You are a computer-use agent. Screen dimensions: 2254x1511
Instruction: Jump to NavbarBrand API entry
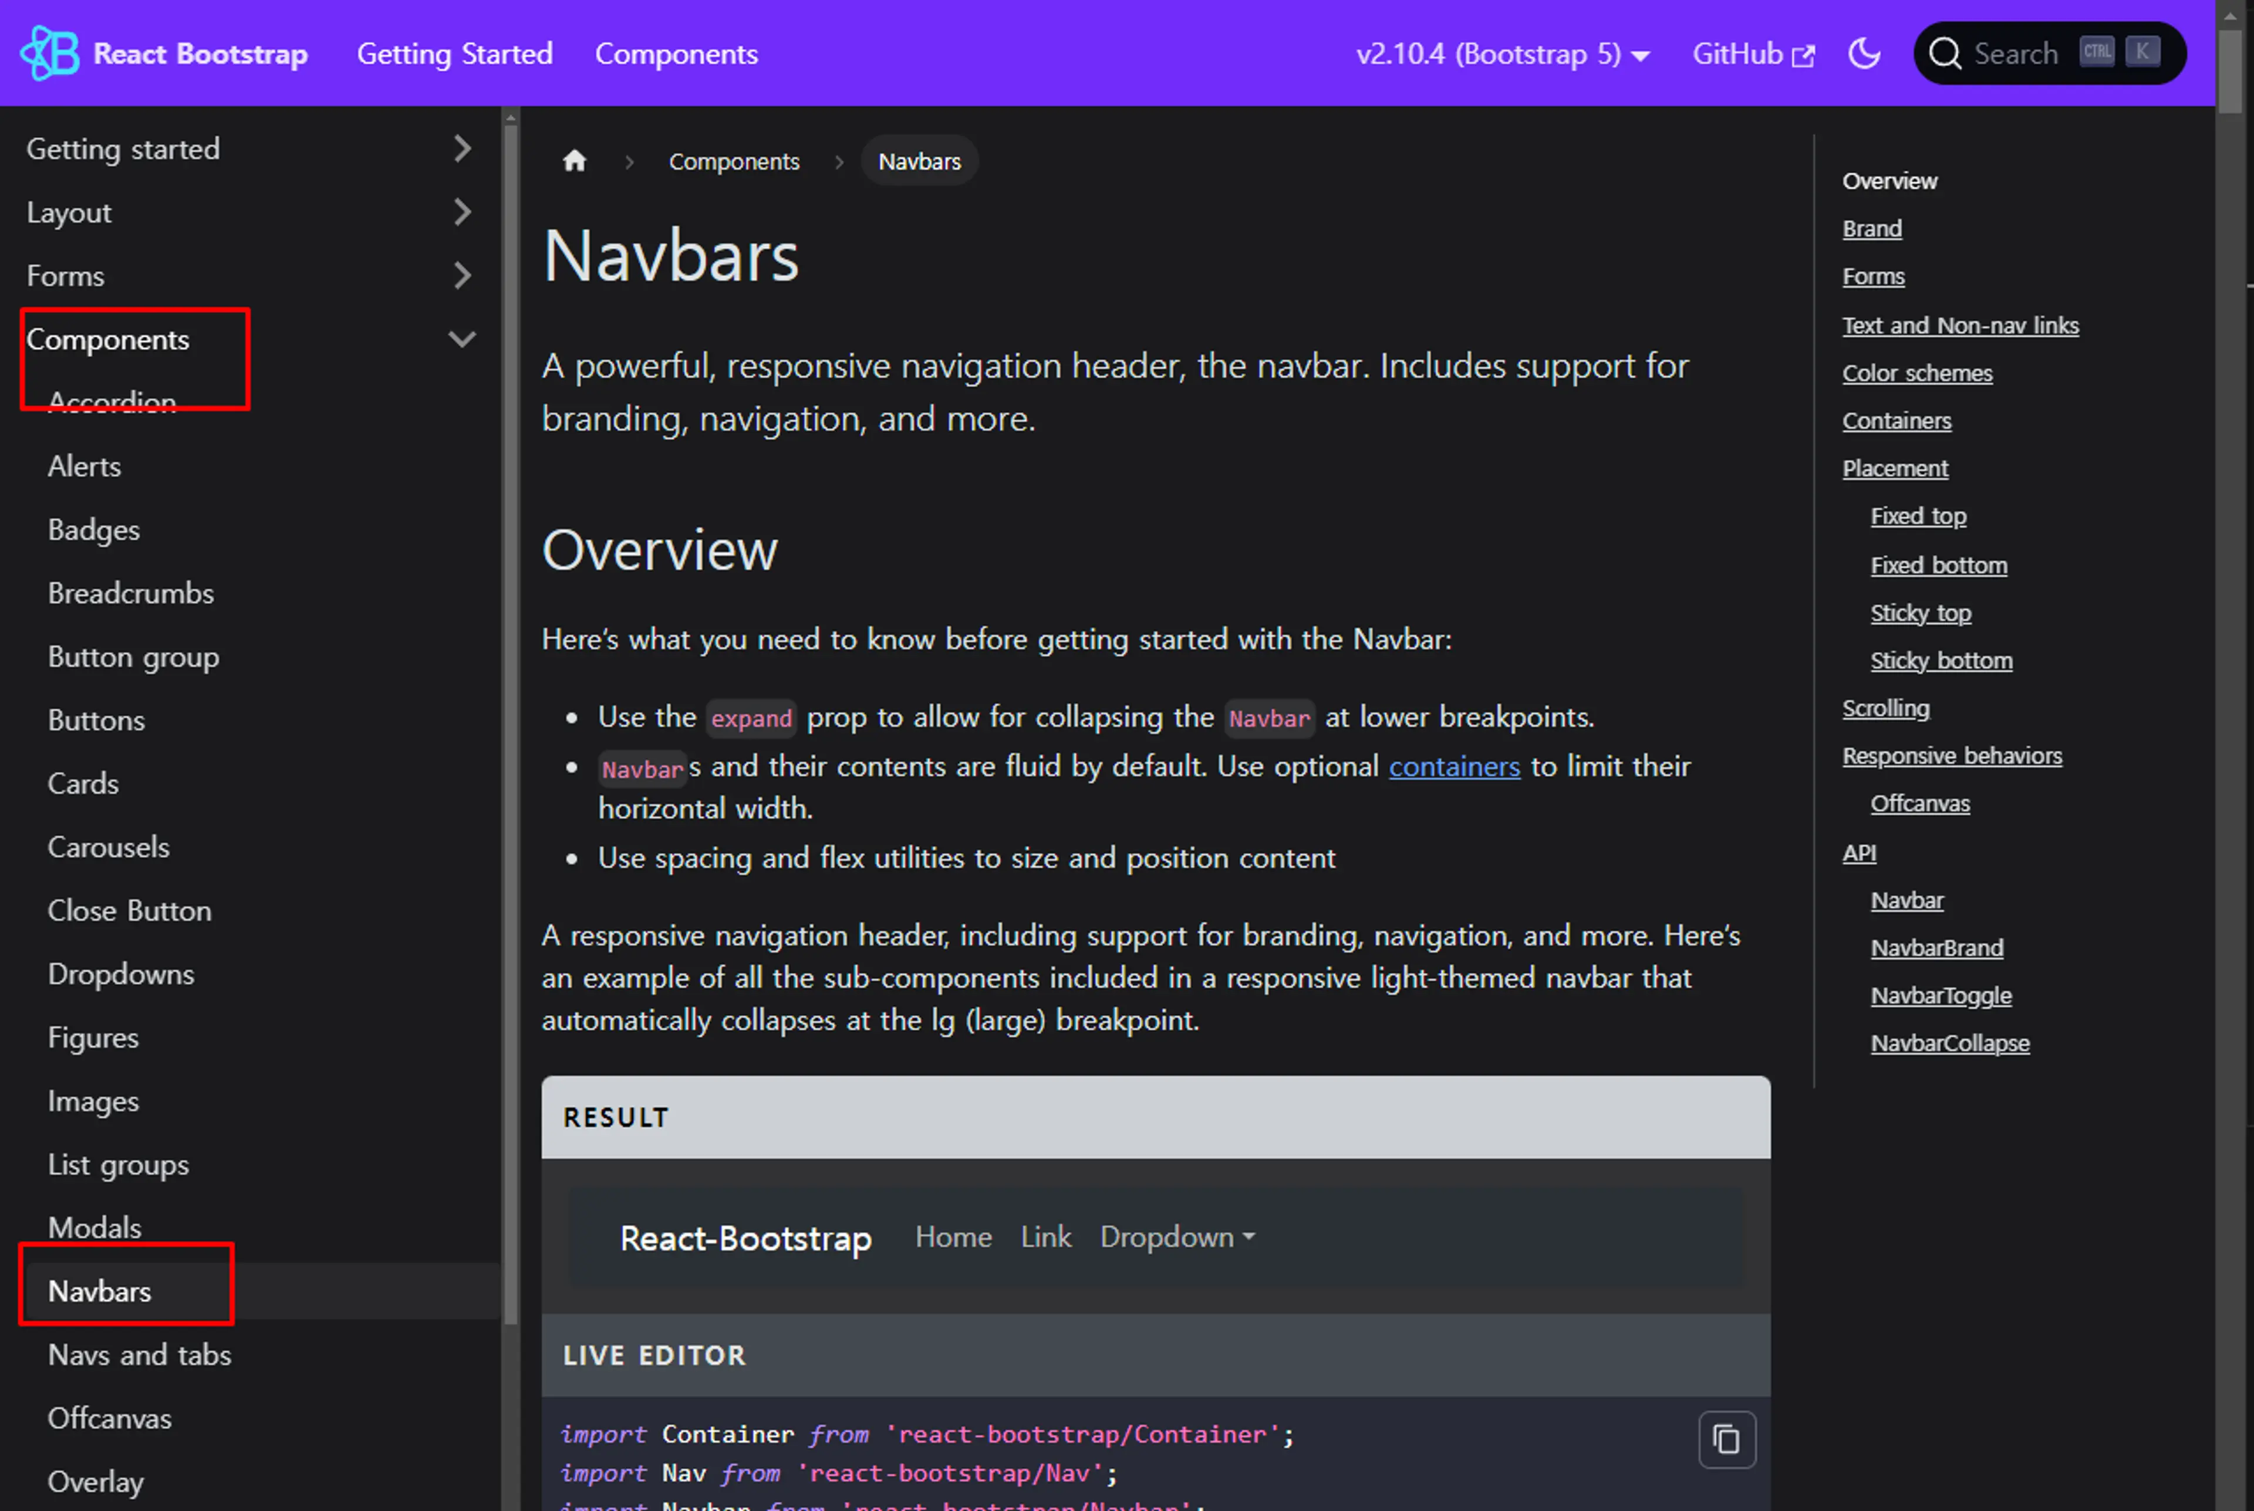coord(1937,948)
